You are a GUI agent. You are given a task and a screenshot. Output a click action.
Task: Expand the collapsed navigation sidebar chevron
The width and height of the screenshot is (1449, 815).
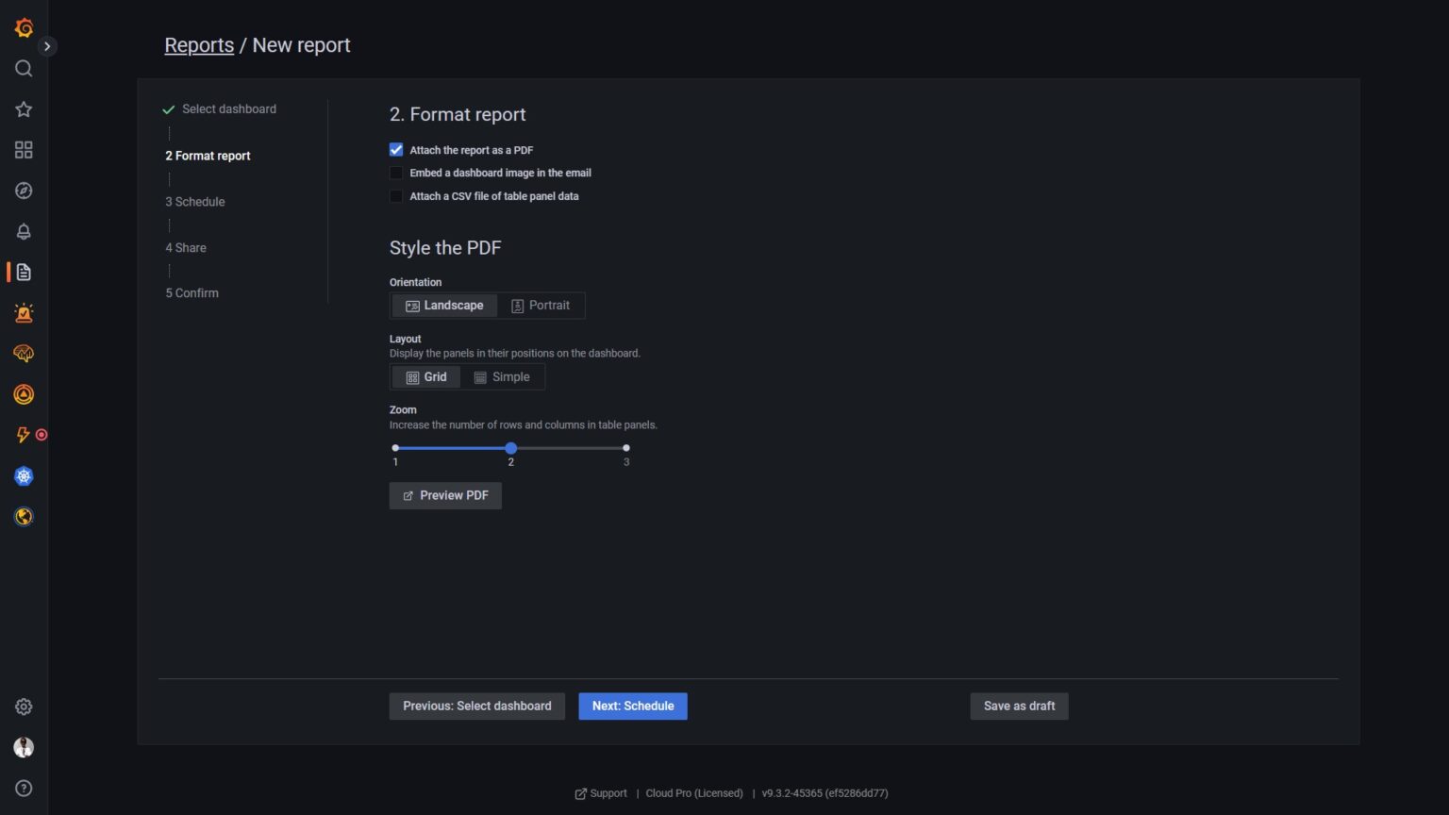(x=47, y=45)
